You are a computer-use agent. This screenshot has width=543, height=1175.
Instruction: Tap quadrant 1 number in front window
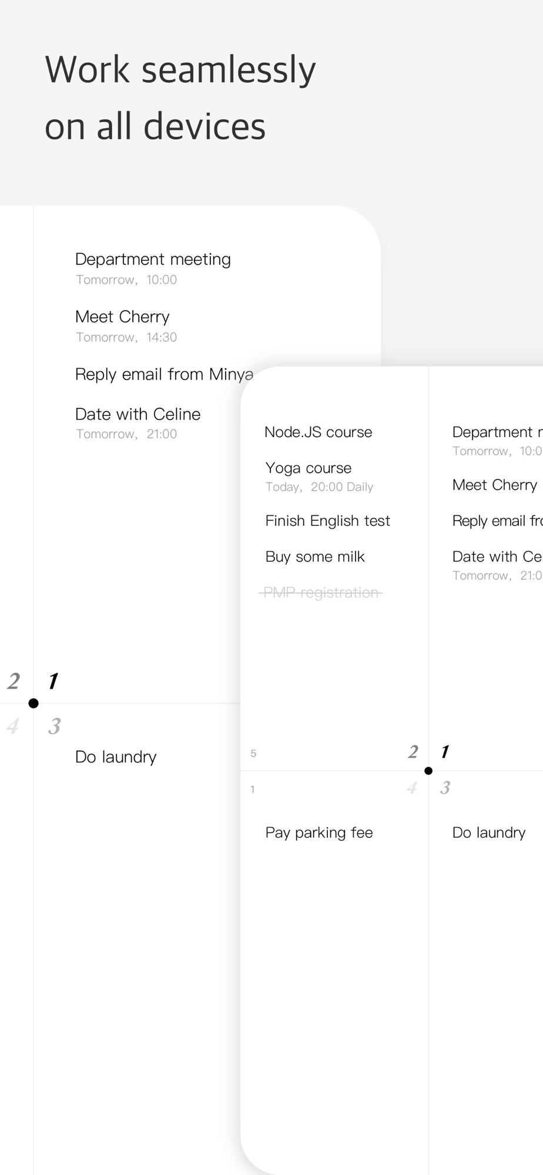tap(445, 752)
